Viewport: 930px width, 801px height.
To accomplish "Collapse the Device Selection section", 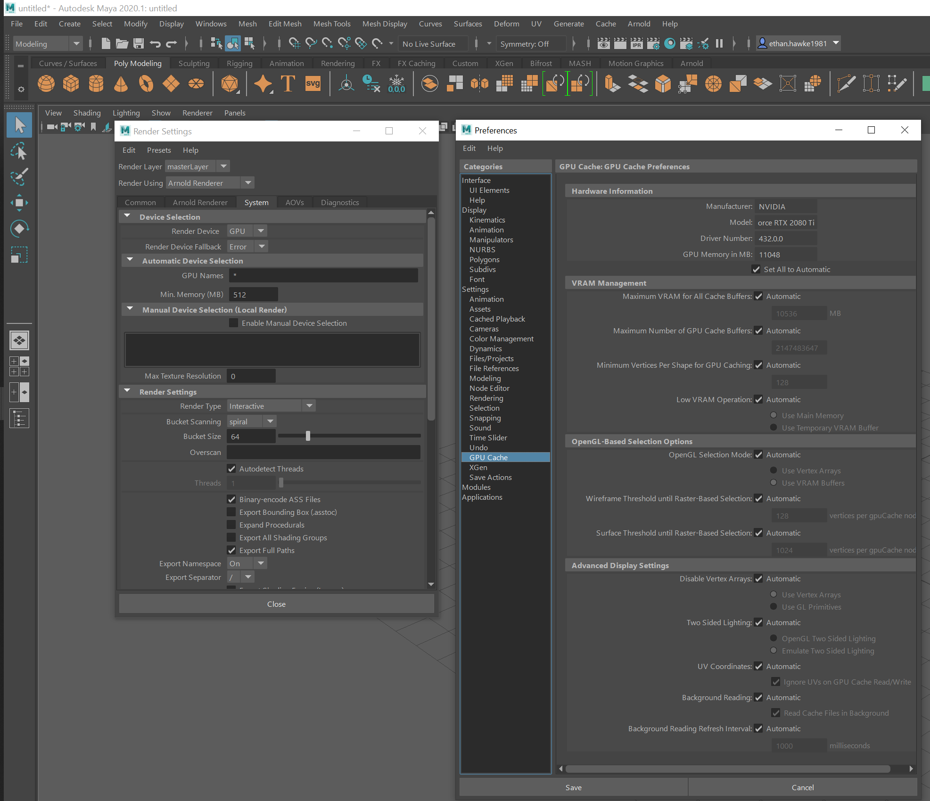I will tap(127, 216).
